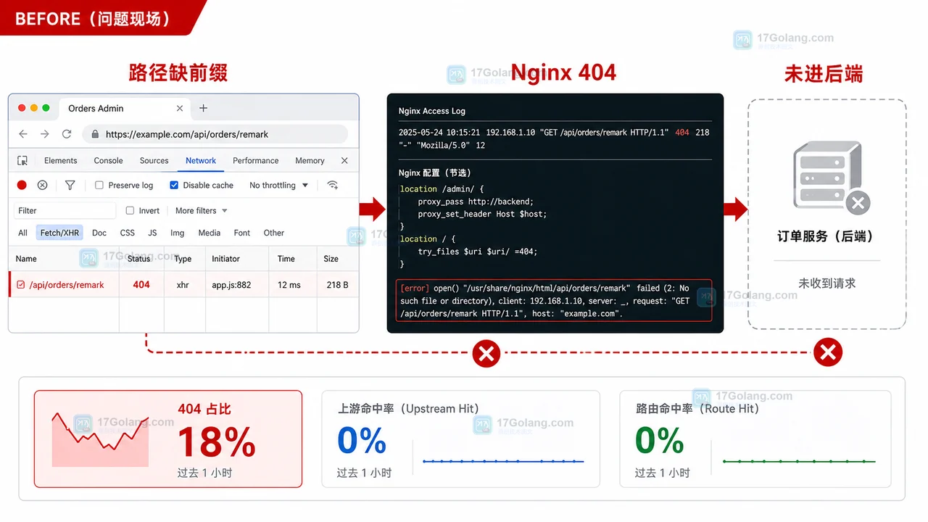Switch to the Sources tab

point(154,161)
